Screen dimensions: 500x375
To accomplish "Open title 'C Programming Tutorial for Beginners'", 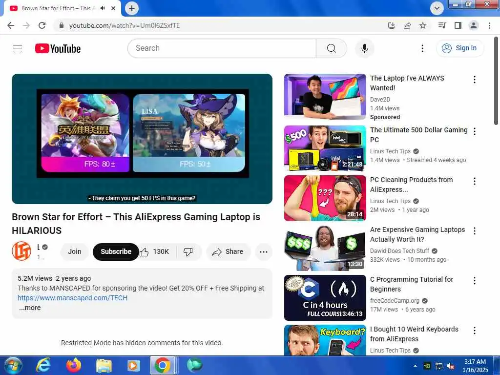I will click(411, 284).
